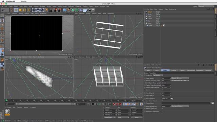Open the Projection Perspective dropdown
The height and width of the screenshot is (122, 217).
[158, 75]
